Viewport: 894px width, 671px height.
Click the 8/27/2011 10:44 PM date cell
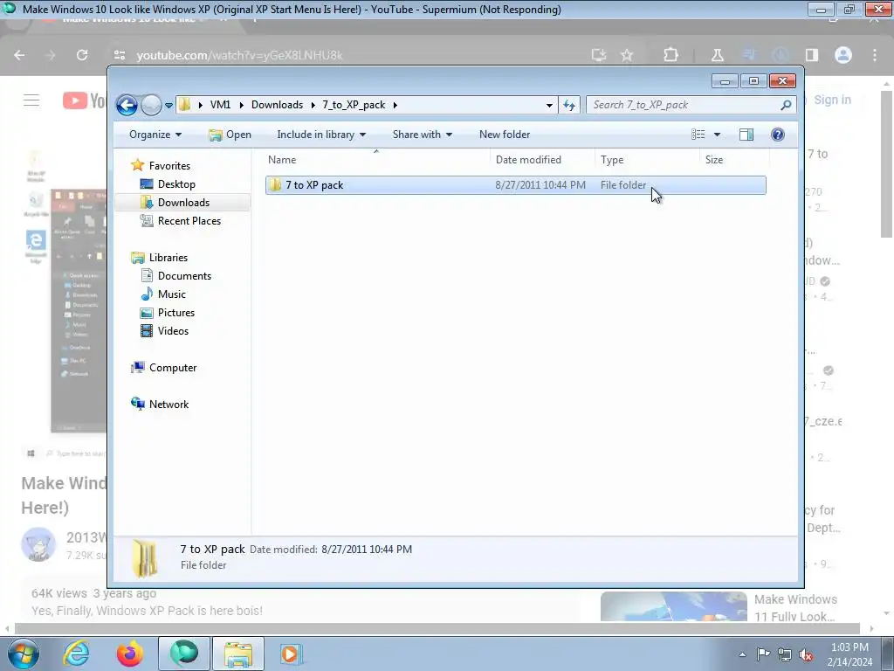[540, 185]
